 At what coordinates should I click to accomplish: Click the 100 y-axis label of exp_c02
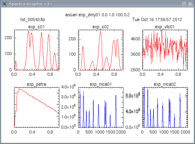72,54
